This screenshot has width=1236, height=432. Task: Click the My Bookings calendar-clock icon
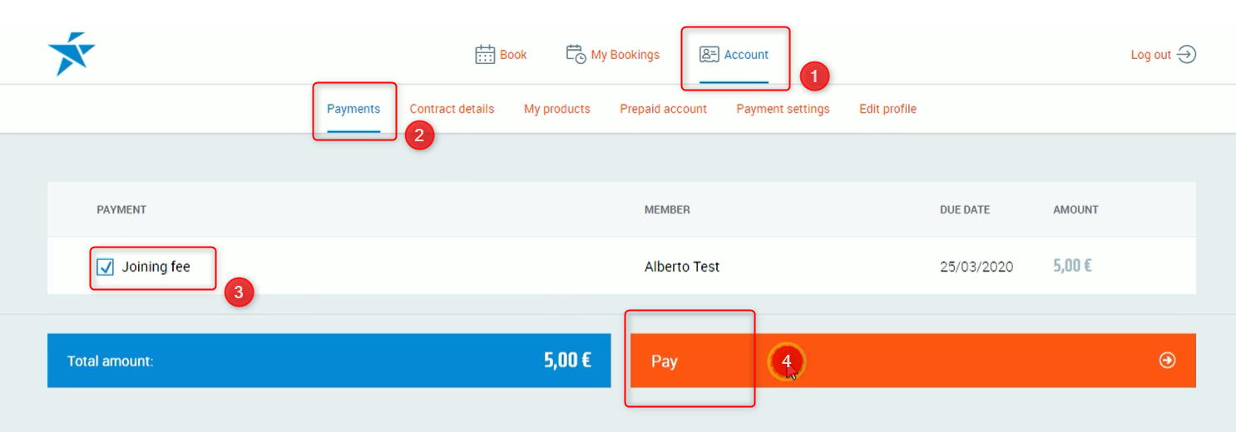576,55
